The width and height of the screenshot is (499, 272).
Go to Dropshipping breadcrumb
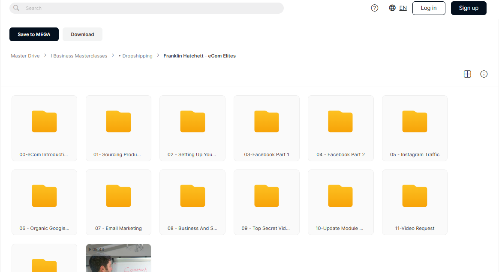coord(135,56)
